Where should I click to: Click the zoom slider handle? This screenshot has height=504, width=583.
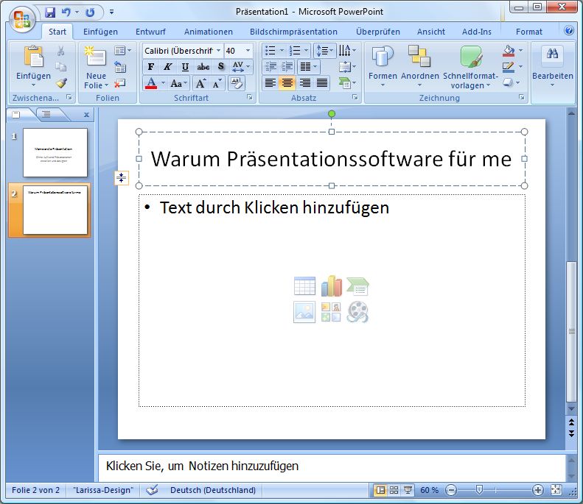point(479,490)
